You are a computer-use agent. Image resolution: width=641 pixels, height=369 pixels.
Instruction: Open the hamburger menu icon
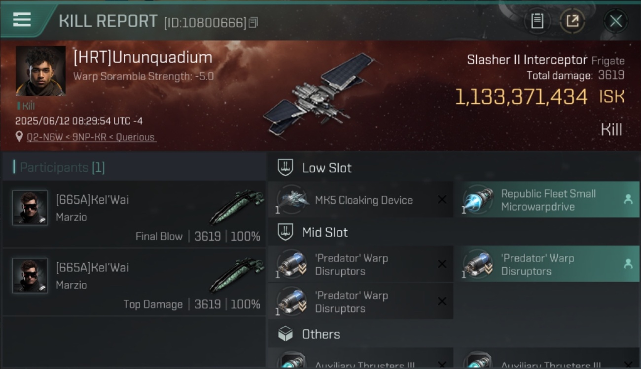(22, 20)
